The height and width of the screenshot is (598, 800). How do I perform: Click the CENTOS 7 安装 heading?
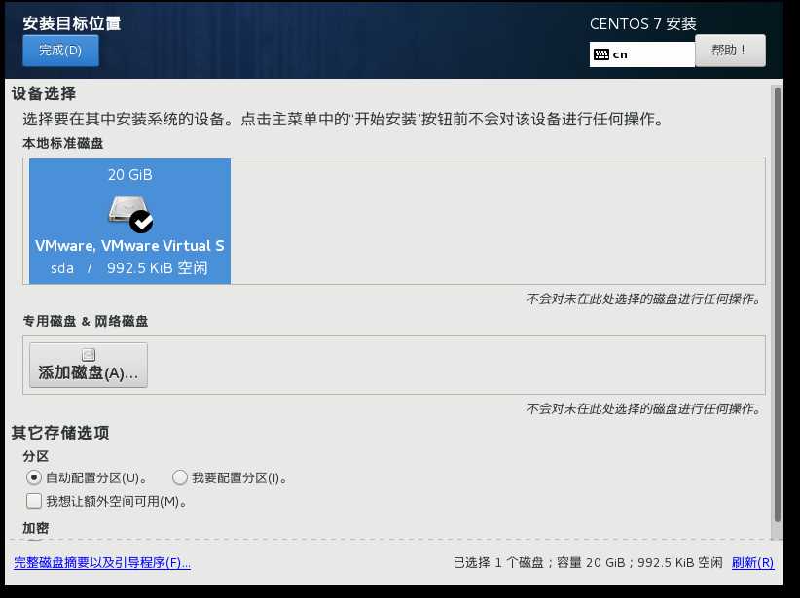[643, 24]
